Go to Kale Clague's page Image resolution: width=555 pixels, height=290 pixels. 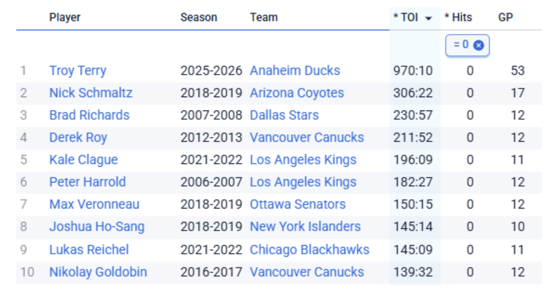(83, 160)
